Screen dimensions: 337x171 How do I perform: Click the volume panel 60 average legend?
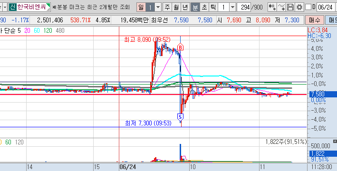8,142
